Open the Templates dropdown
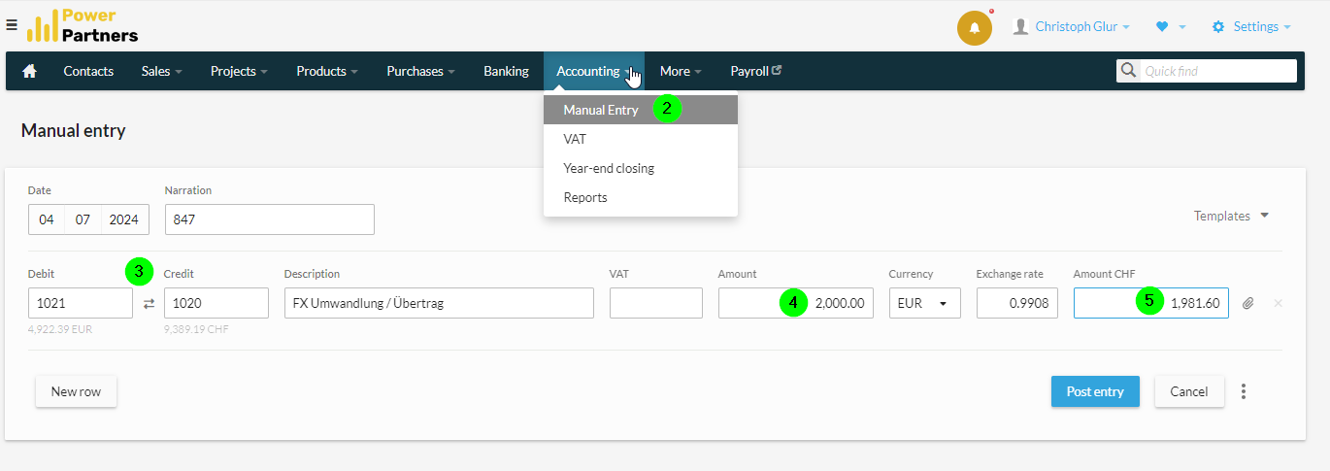The image size is (1330, 471). [1231, 216]
